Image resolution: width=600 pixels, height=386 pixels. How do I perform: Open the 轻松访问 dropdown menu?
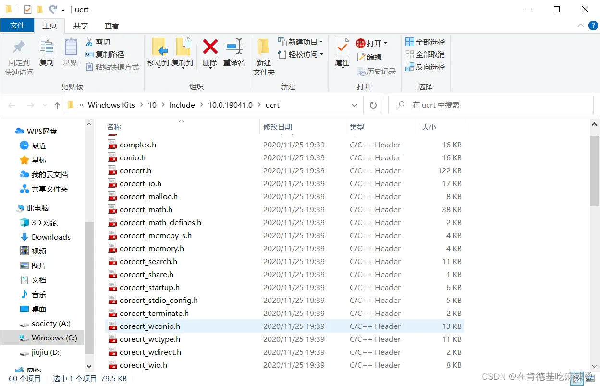pos(301,54)
